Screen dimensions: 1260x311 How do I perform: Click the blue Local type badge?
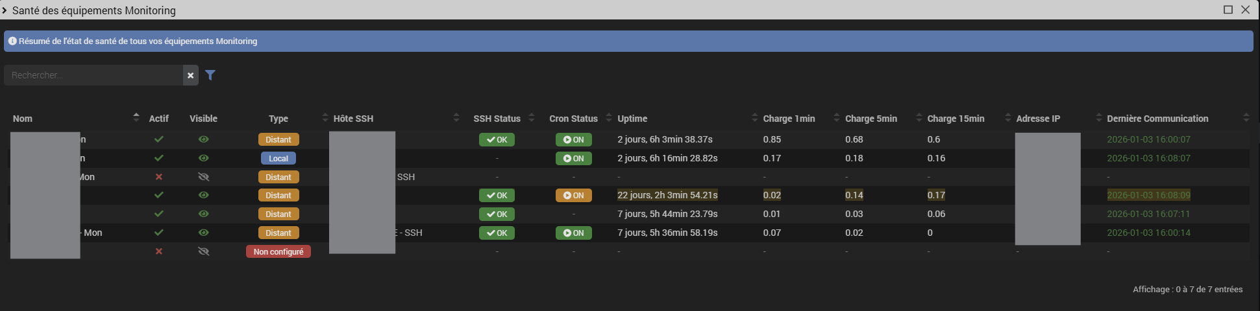[278, 158]
